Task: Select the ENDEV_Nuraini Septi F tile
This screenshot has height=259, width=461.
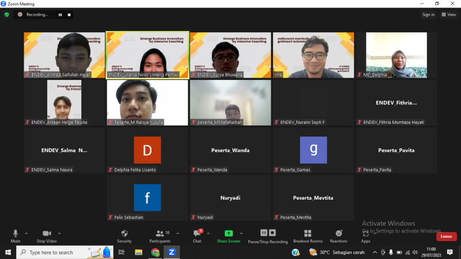Action: [x=313, y=103]
